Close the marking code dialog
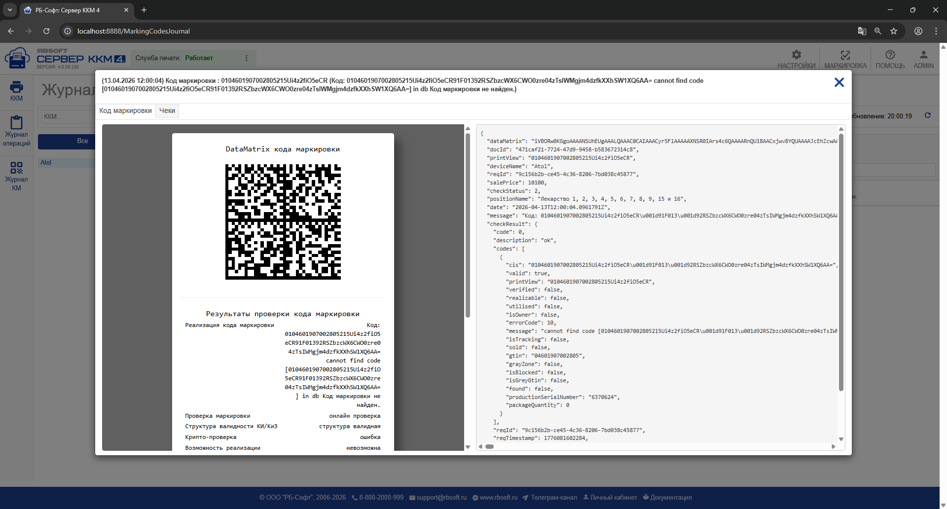The height and width of the screenshot is (509, 947). [x=839, y=82]
